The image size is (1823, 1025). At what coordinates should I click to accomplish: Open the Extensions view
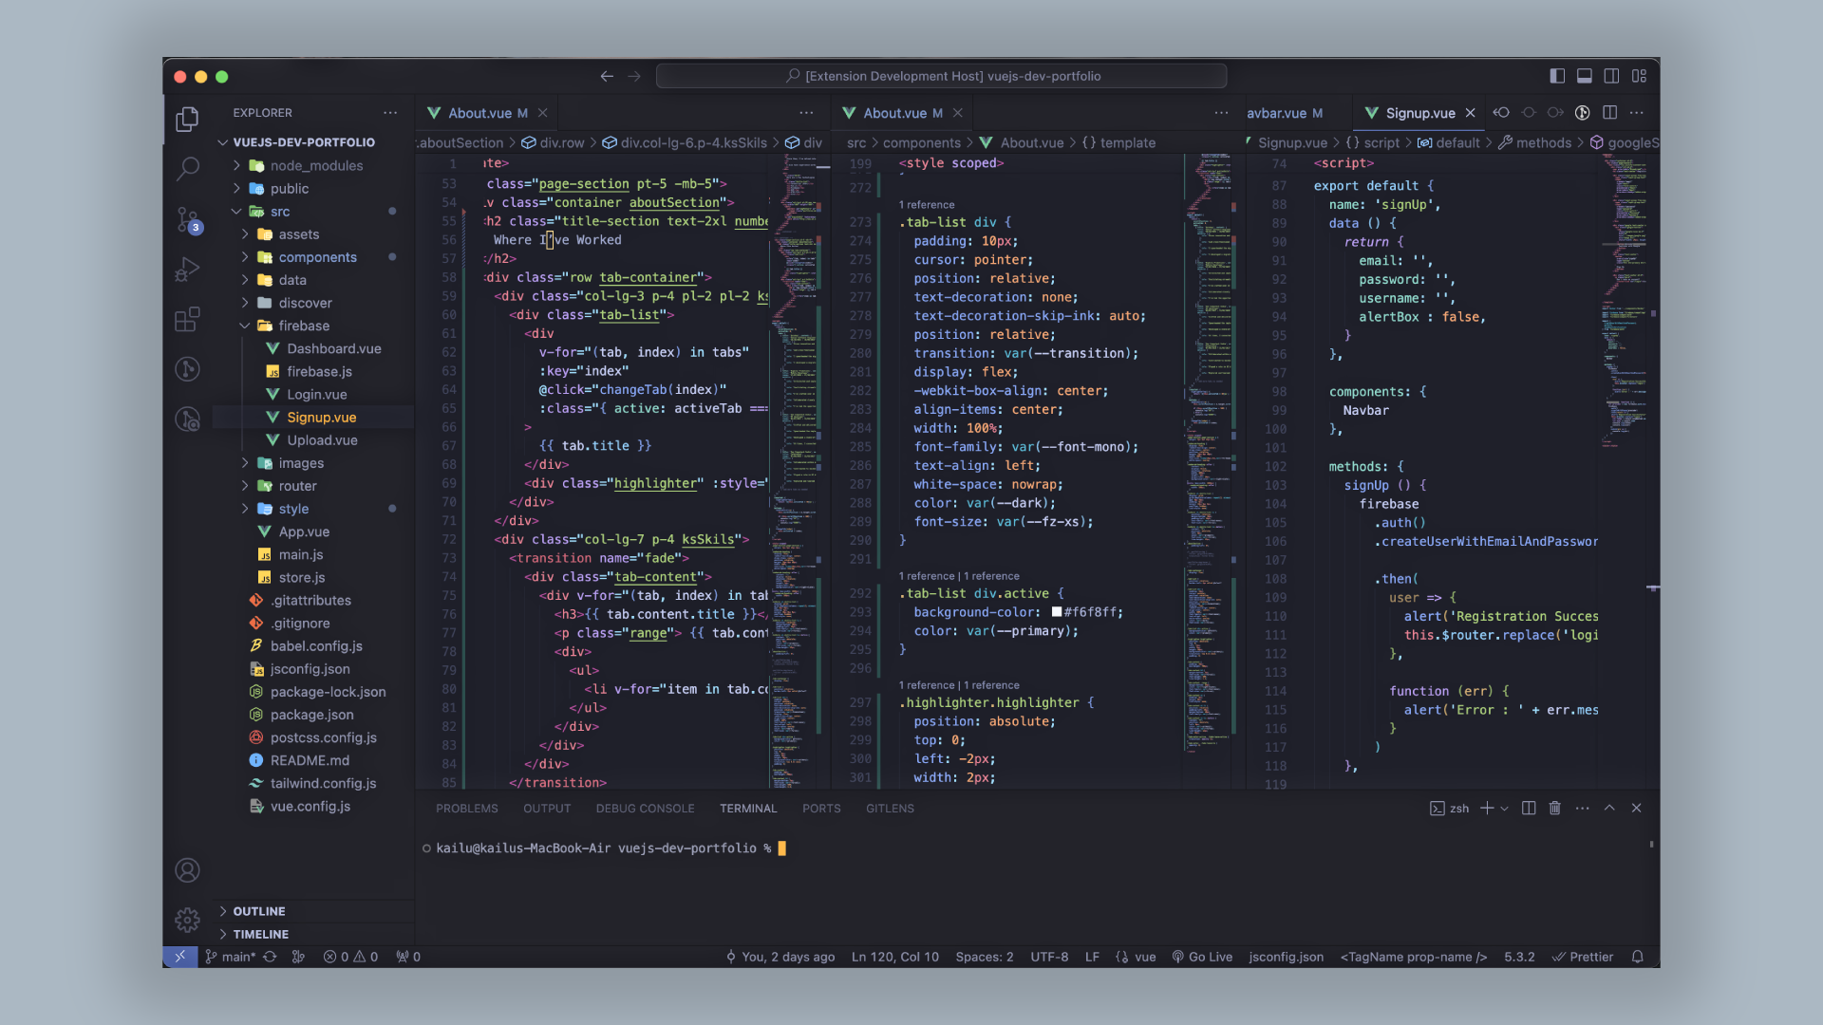(187, 319)
